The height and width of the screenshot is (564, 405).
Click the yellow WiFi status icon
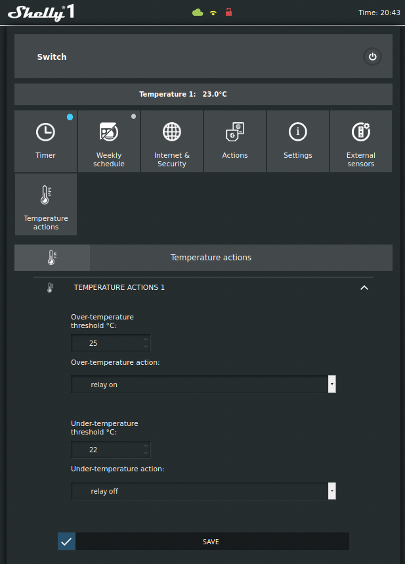tap(213, 12)
